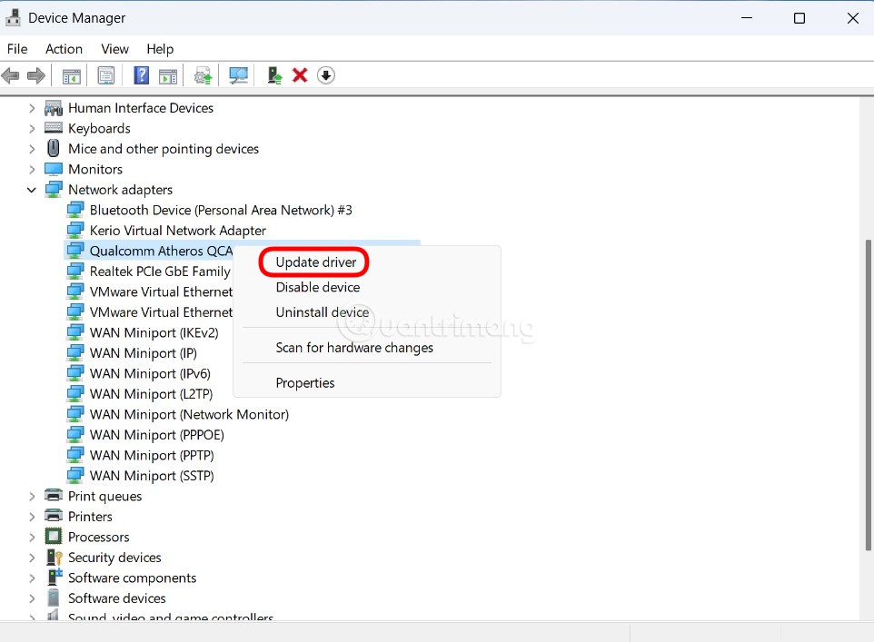Select the WAN Miniport (L2TP) device

[151, 393]
